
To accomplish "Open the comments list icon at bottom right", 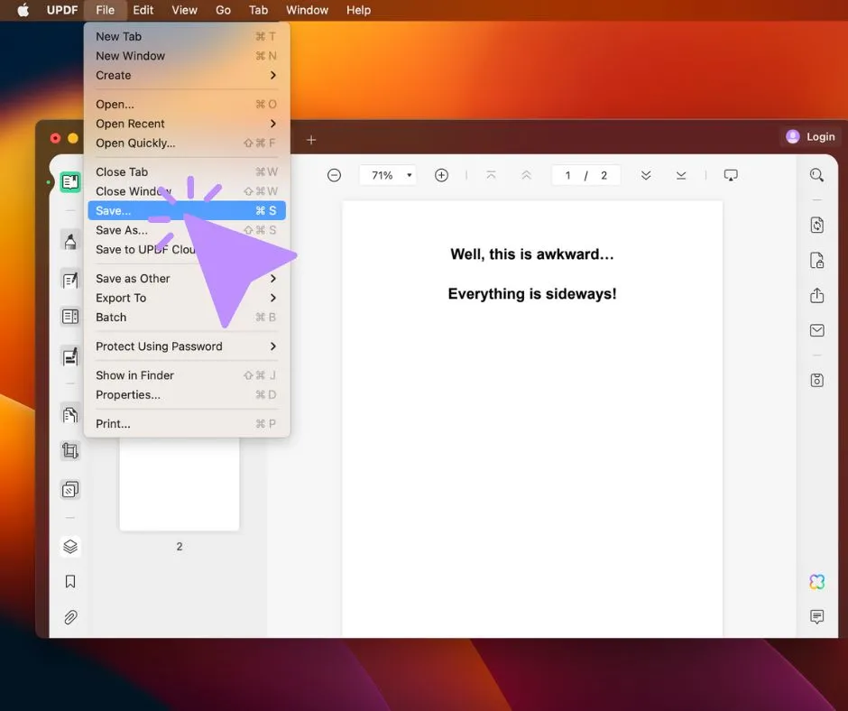I will (816, 617).
